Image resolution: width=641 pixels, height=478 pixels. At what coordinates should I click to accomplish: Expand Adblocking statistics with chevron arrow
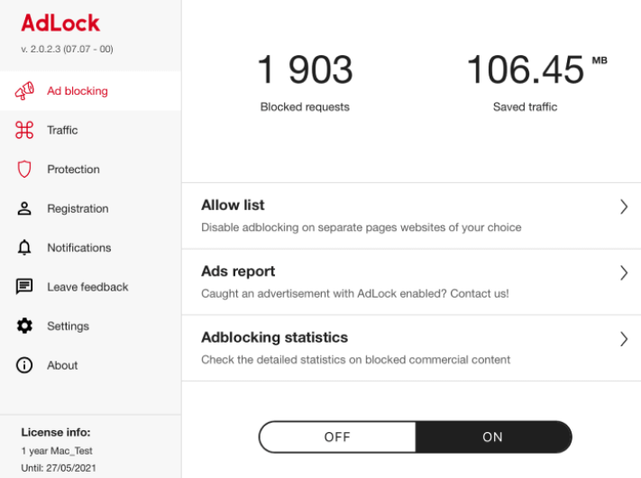(x=623, y=339)
